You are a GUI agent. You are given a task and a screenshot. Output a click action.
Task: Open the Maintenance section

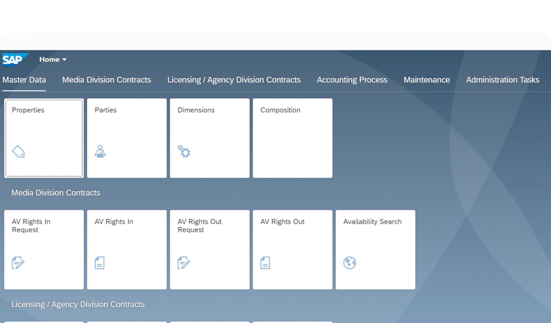426,80
